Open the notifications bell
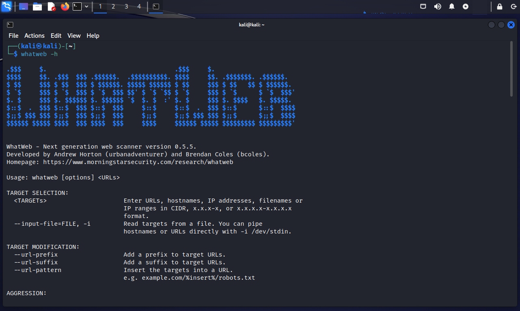Viewport: 520px width, 311px height. pyautogui.click(x=452, y=6)
